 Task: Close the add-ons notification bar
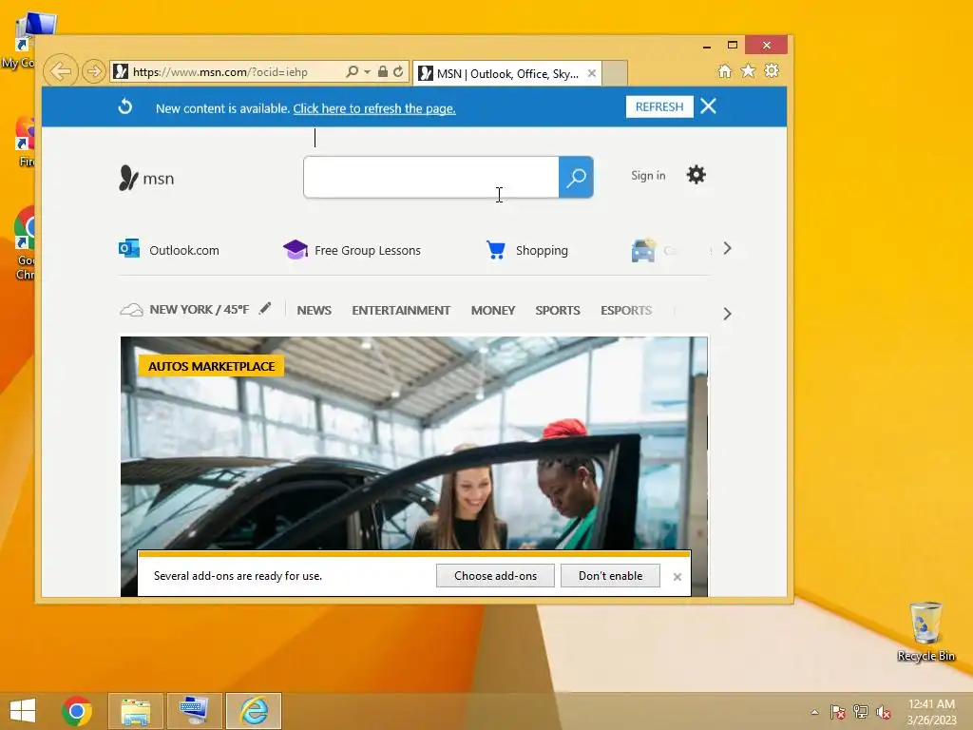click(x=677, y=577)
